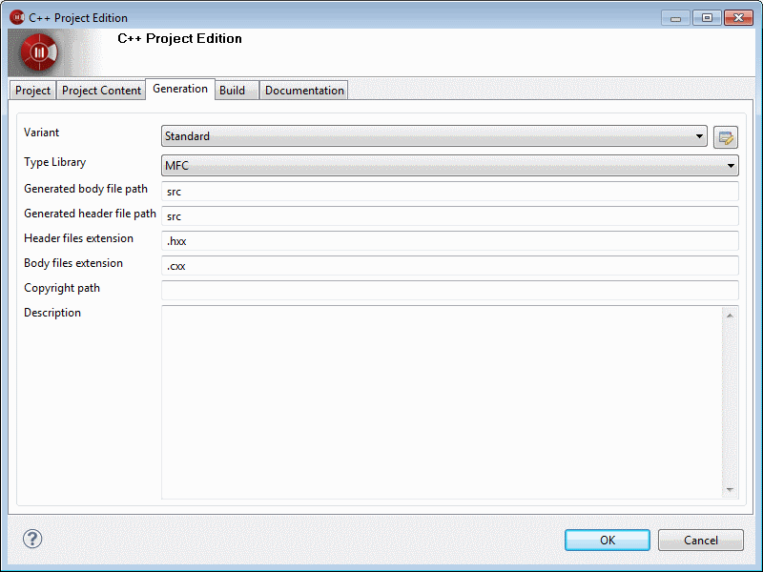Click the C++ Project Edition title bar icon
The image size is (763, 572).
(16, 17)
